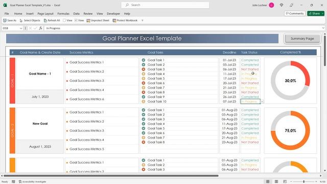Viewport: 327px width, 184px height.
Task: Open the Page Layout tab
Action: [x=45, y=14]
